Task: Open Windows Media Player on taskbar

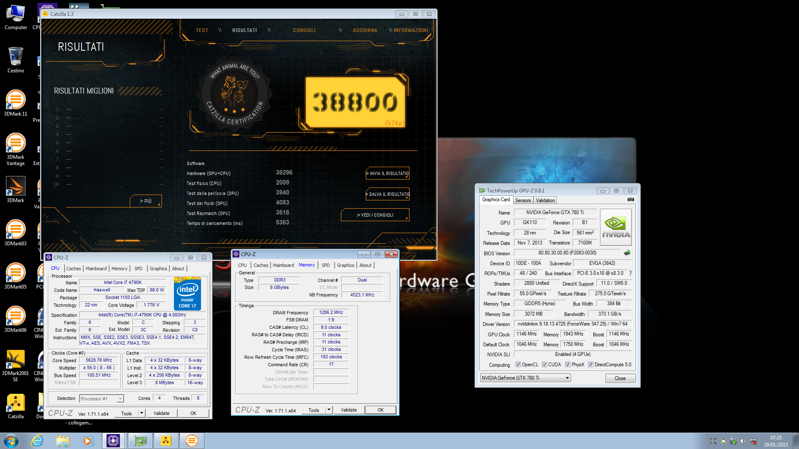Action: pyautogui.click(x=88, y=441)
